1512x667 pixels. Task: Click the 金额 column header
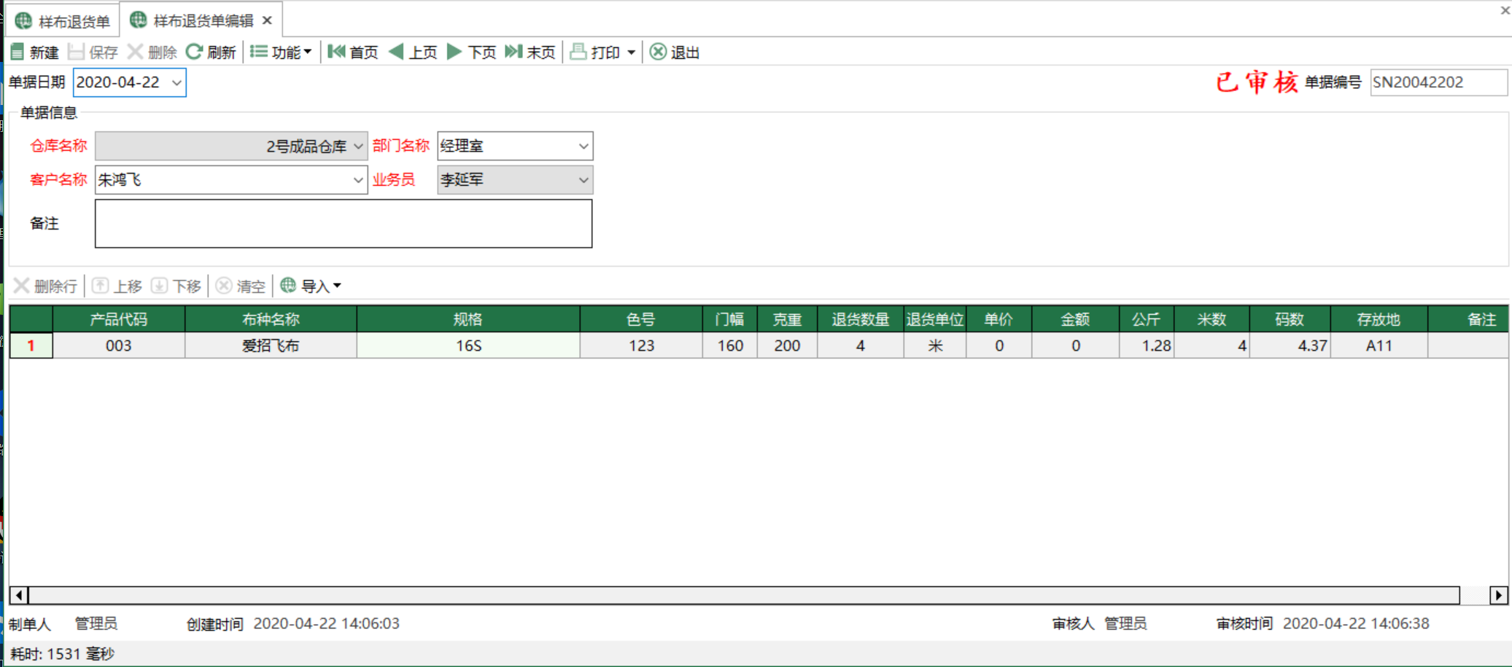[1075, 319]
